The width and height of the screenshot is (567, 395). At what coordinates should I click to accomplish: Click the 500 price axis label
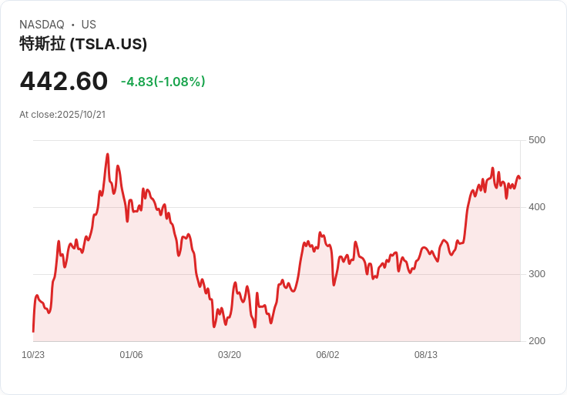click(x=537, y=140)
